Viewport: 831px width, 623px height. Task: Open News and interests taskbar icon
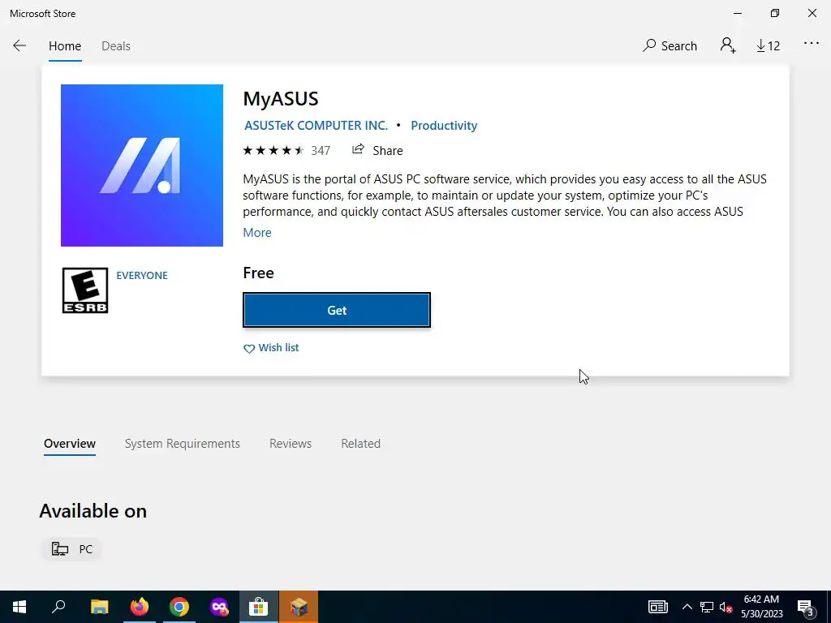657,607
